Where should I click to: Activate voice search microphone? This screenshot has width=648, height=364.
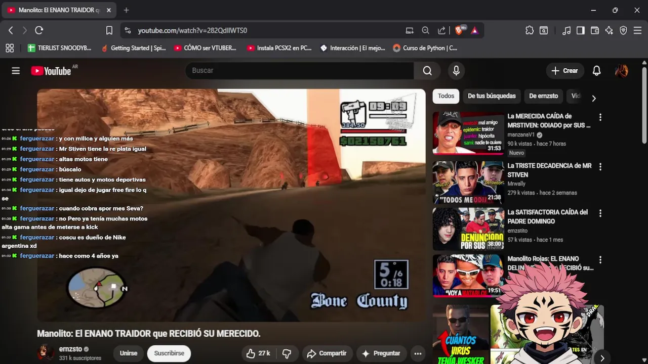point(456,70)
